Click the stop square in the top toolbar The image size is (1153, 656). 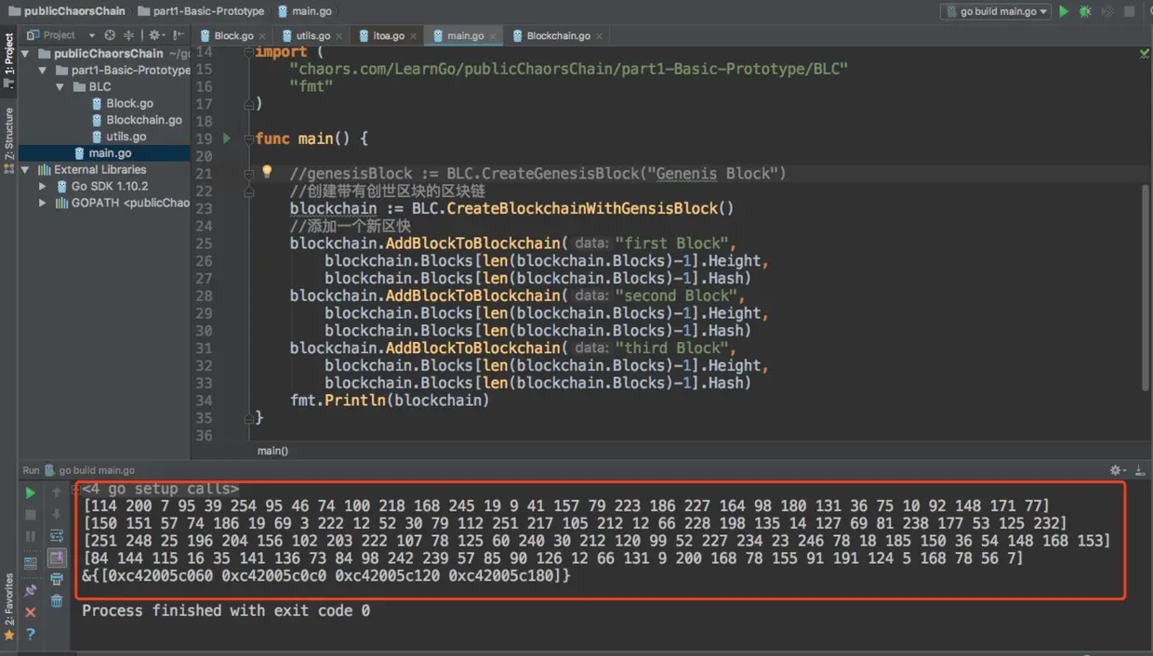click(x=1129, y=11)
